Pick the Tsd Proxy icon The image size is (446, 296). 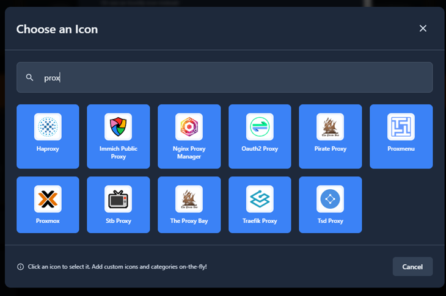click(331, 205)
